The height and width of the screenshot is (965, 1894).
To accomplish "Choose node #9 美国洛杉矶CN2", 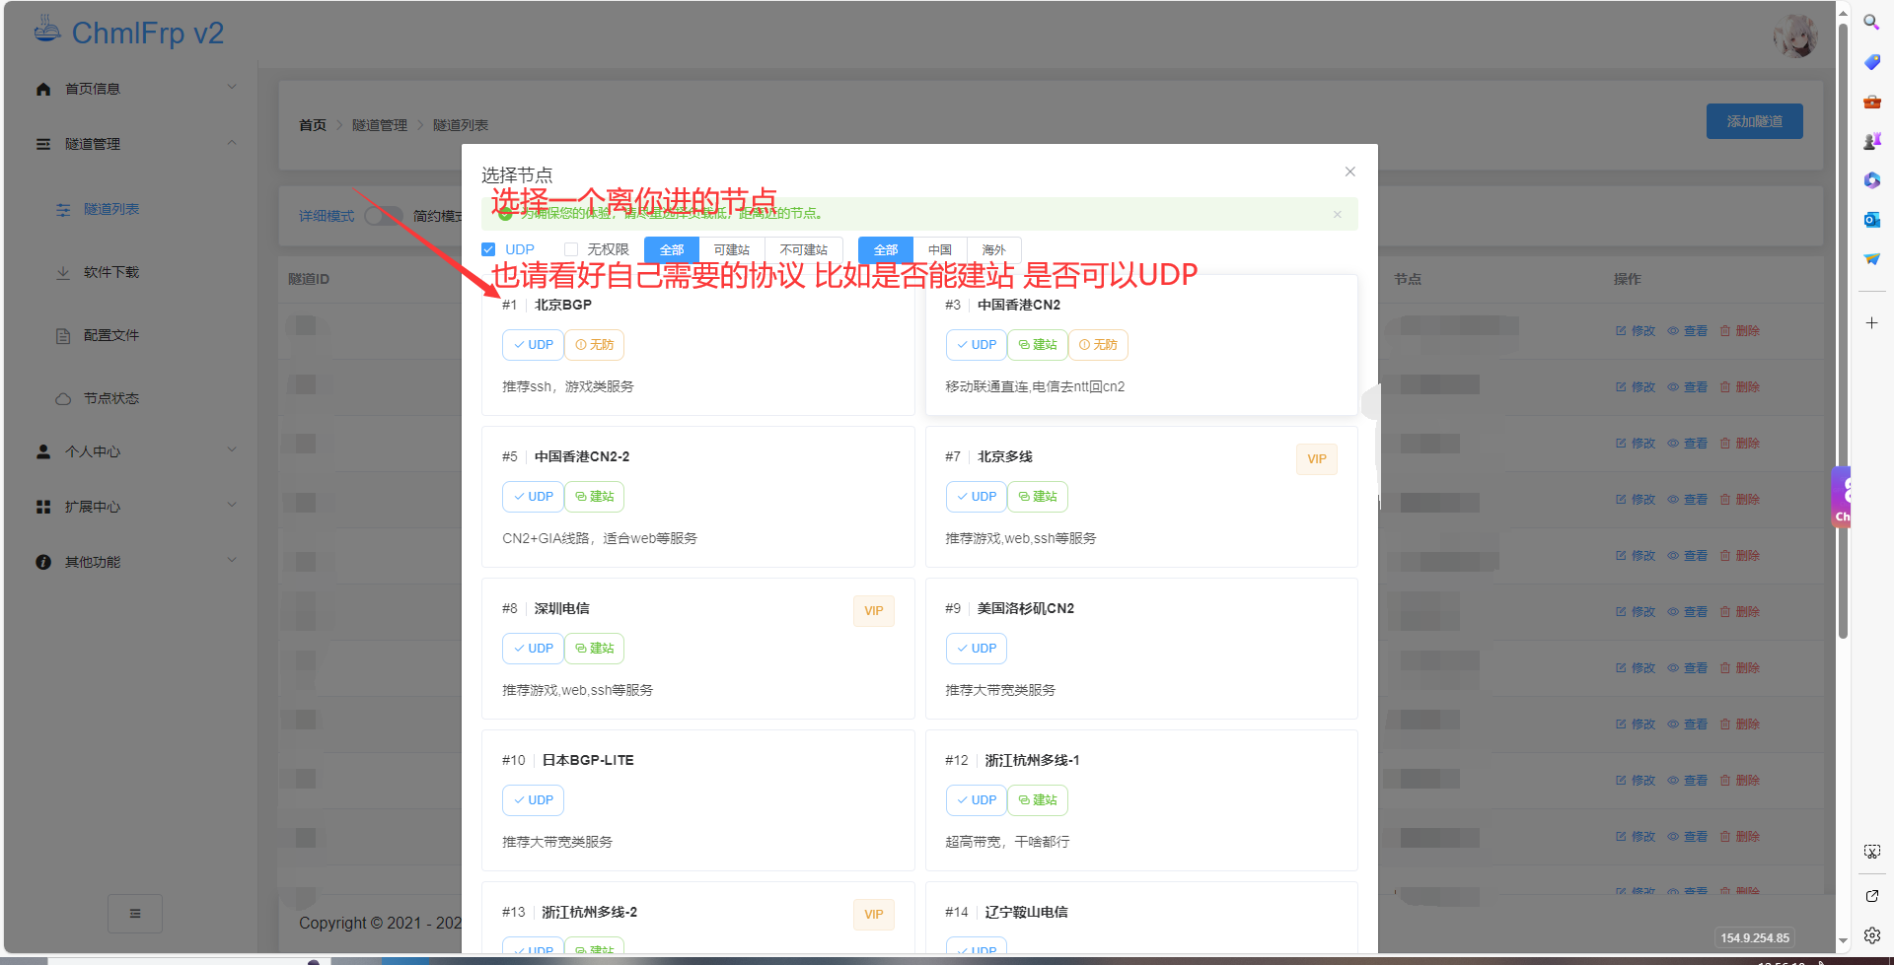I will 1142,649.
